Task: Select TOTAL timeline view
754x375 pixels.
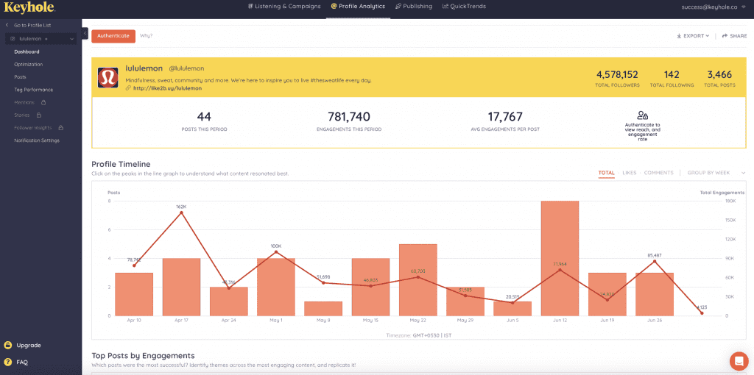Action: coord(607,173)
